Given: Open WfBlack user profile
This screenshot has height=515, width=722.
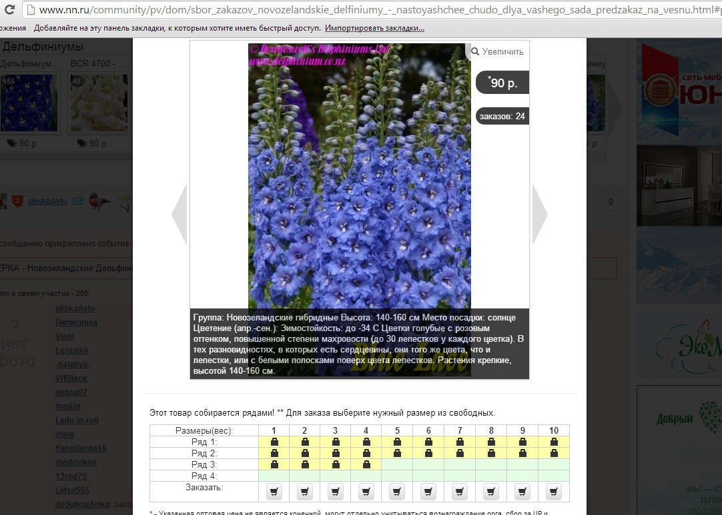Looking at the screenshot, I should 71,378.
